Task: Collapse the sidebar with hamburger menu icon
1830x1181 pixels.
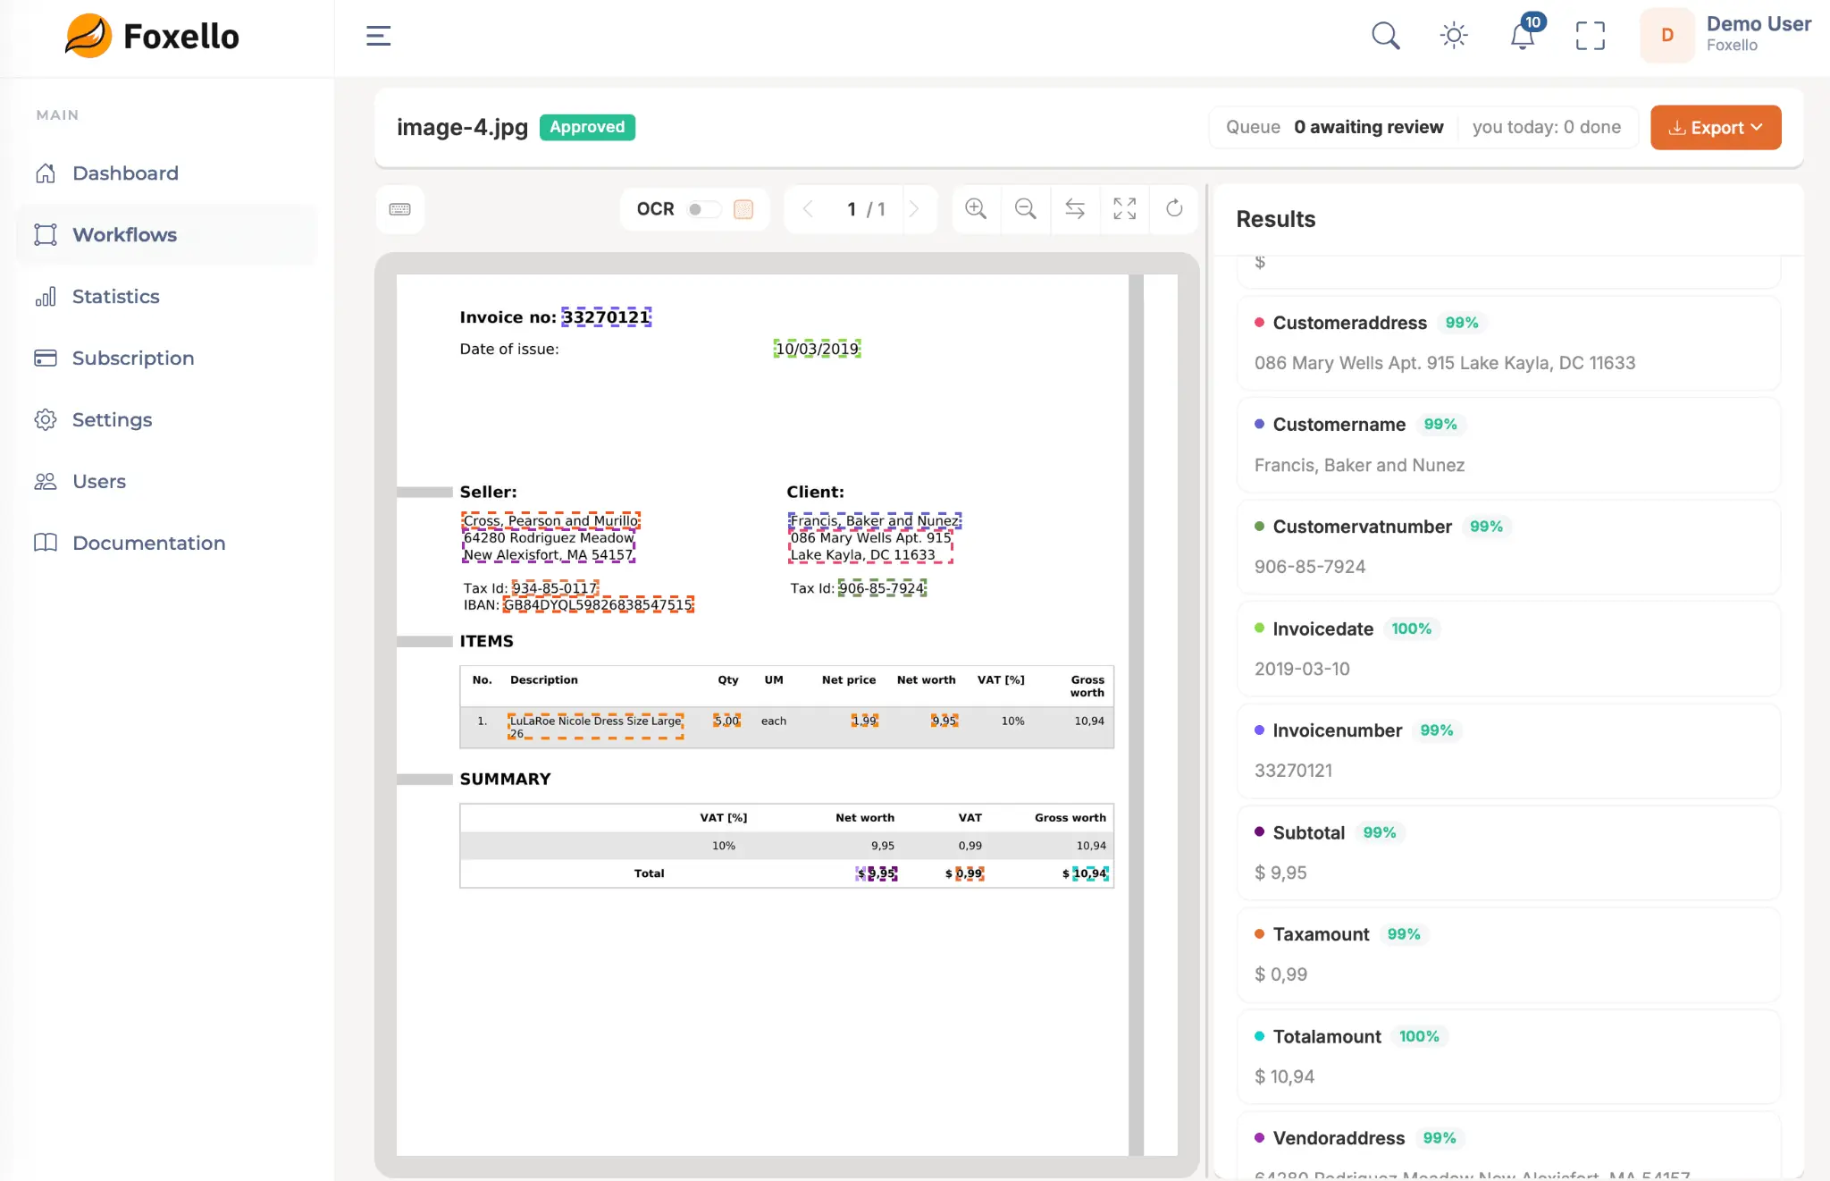Action: click(x=378, y=36)
